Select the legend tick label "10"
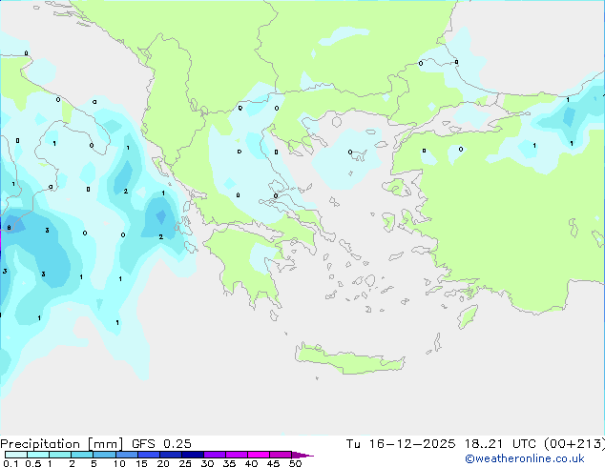This screenshot has width=605, height=467. (119, 463)
